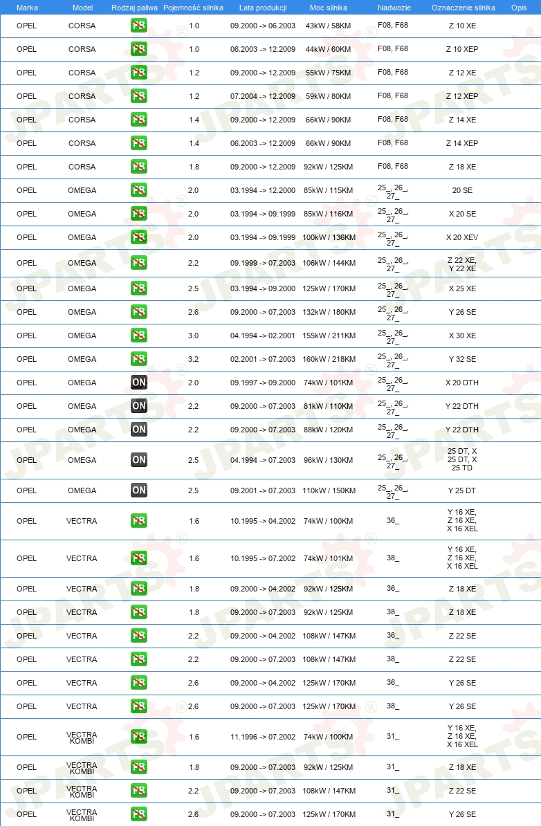Select the X 20 DTH engine code
The width and height of the screenshot is (541, 826).
tap(463, 383)
